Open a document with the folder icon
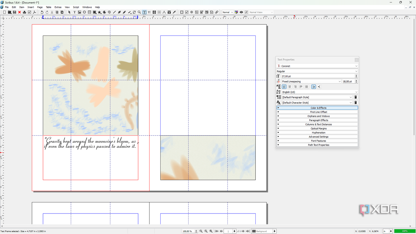 [9, 12]
